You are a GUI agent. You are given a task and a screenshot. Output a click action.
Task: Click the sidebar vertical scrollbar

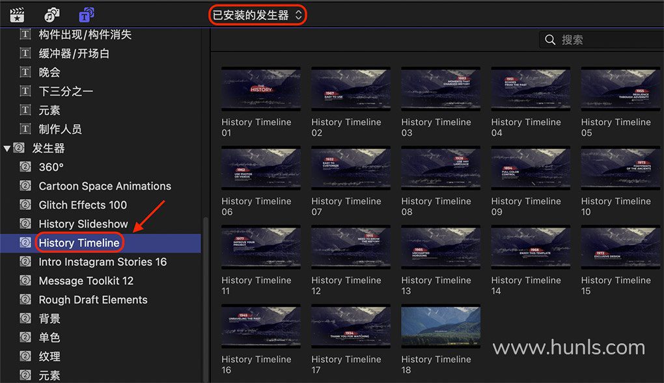[x=206, y=300]
